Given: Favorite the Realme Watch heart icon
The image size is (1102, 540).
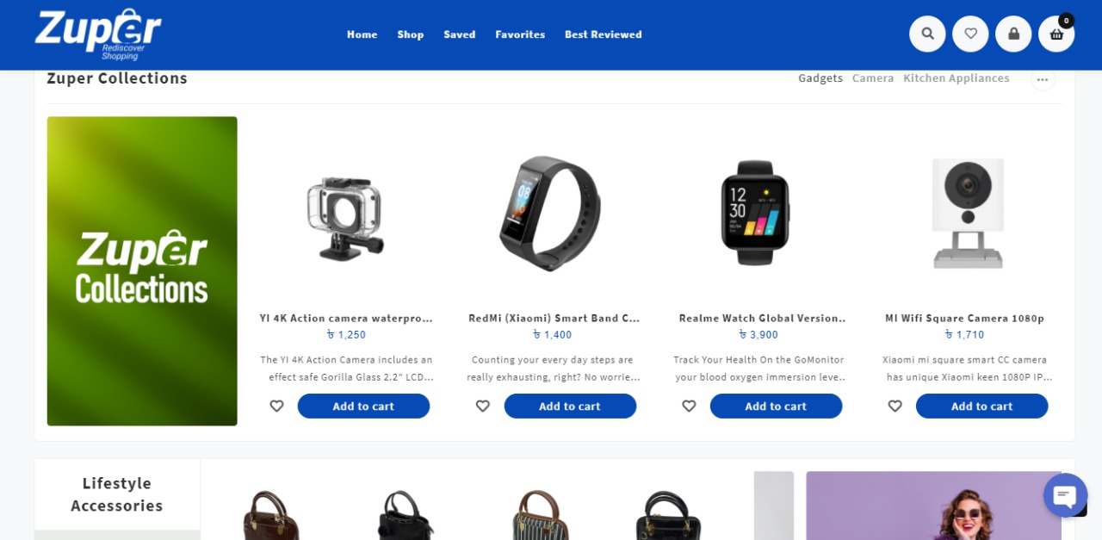Looking at the screenshot, I should tap(689, 406).
